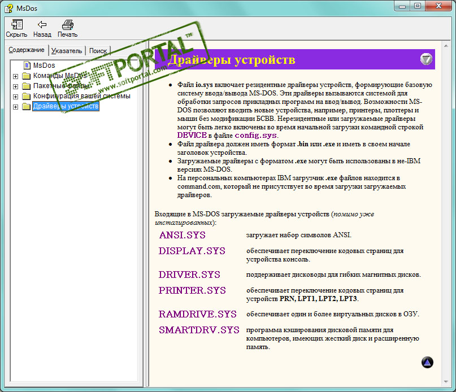Expand the Команды MsDos tree node
Image resolution: width=456 pixels, height=392 pixels.
(16, 76)
